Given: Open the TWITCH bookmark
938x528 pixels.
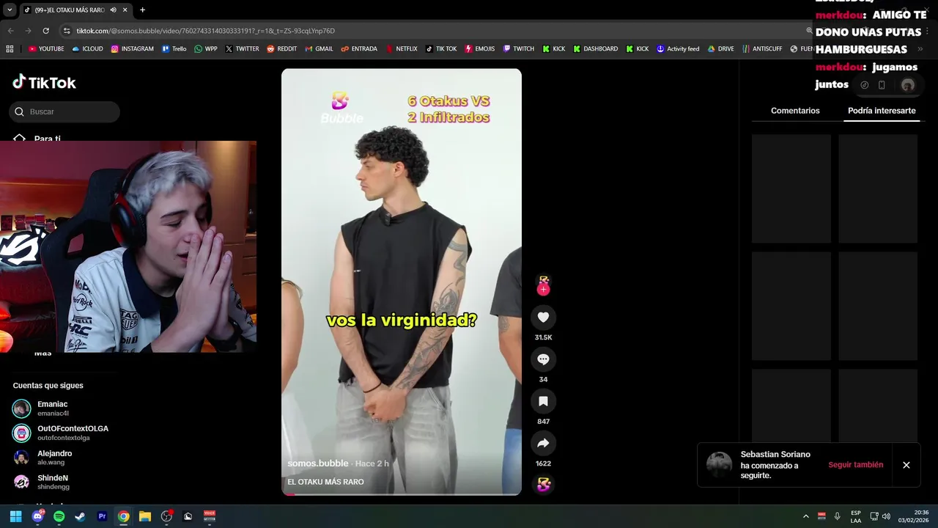Looking at the screenshot, I should [518, 49].
